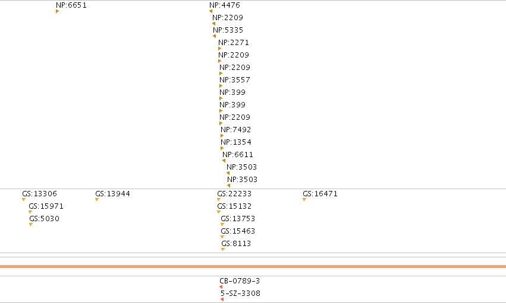
Task: Click the left-pointing marker under NP:6611
Action: (224, 161)
